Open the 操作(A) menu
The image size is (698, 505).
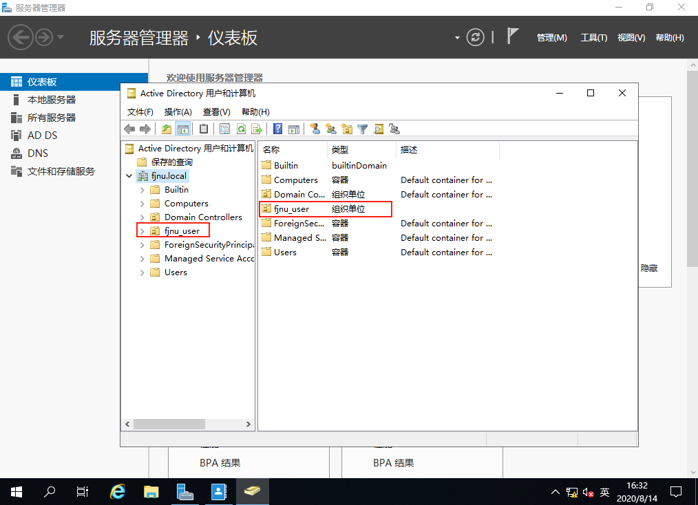[x=178, y=112]
